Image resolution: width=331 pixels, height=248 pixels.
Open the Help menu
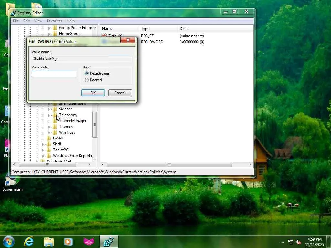tap(70, 21)
